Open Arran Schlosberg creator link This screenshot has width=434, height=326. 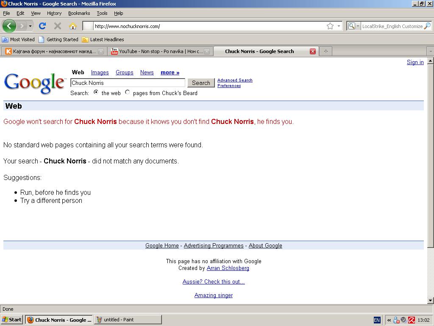pos(228,268)
